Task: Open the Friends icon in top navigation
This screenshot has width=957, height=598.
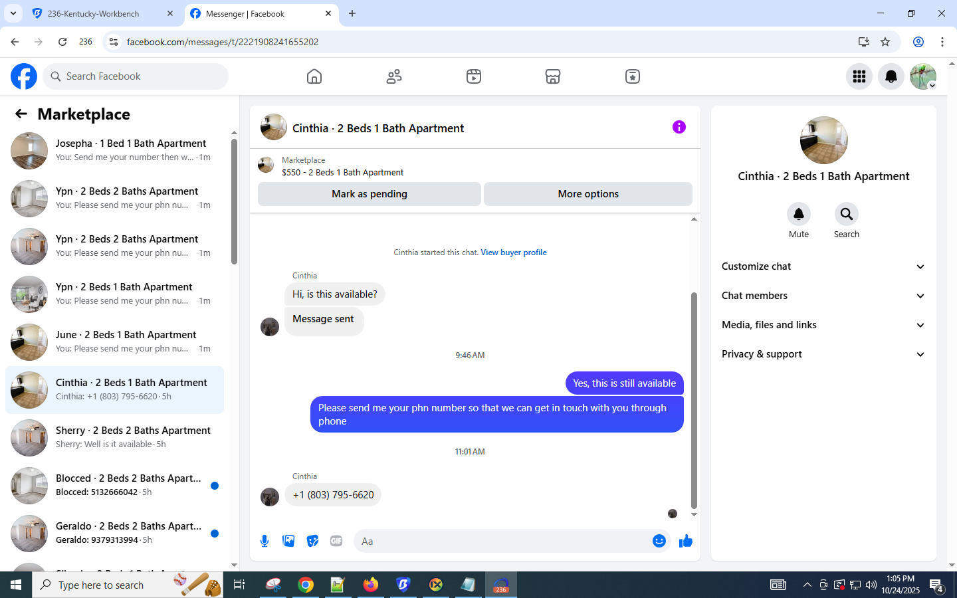Action: 394,76
